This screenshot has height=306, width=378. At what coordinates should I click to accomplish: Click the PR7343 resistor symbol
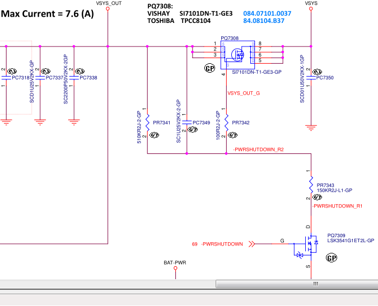click(x=311, y=185)
